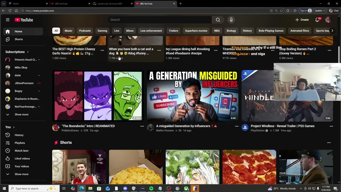Open the pepperoni pizza short thumbnail
Screen dimensions: 341x192
[249, 167]
